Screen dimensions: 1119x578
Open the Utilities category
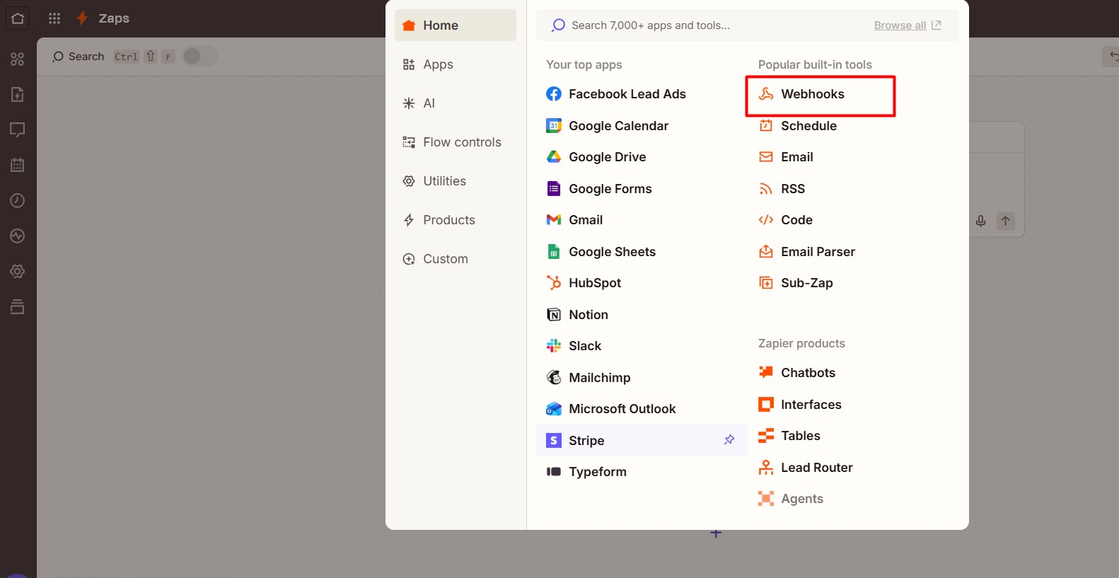point(444,181)
